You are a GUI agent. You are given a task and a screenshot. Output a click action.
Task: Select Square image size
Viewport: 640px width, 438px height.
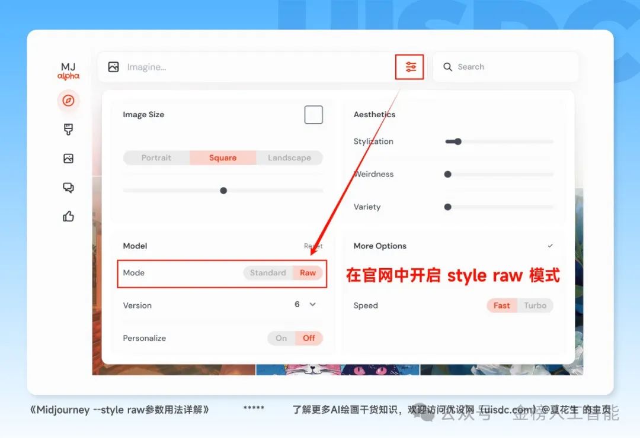(x=223, y=158)
